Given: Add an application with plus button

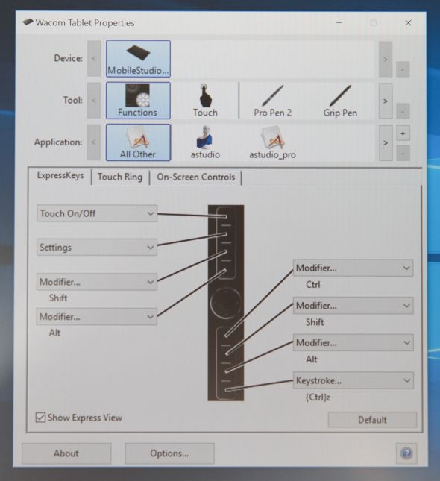Looking at the screenshot, I should pos(403,133).
